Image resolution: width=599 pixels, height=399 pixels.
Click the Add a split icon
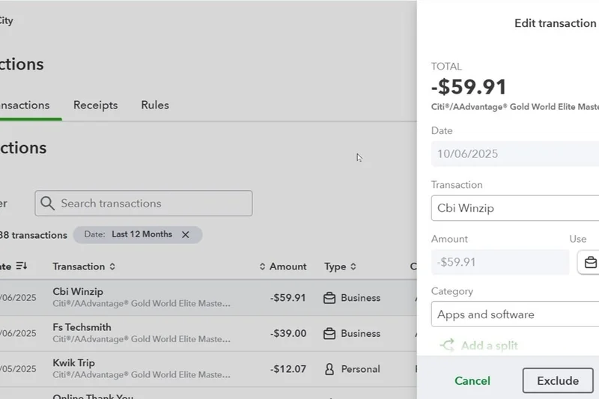point(447,345)
